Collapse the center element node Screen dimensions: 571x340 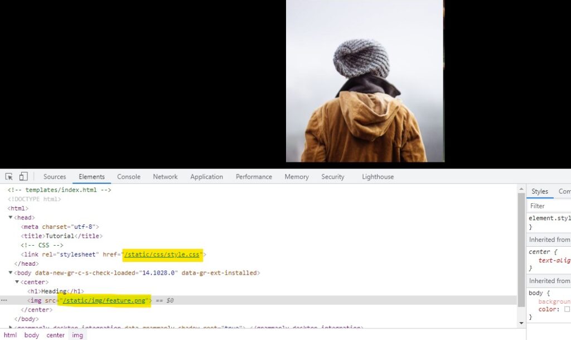pyautogui.click(x=17, y=282)
